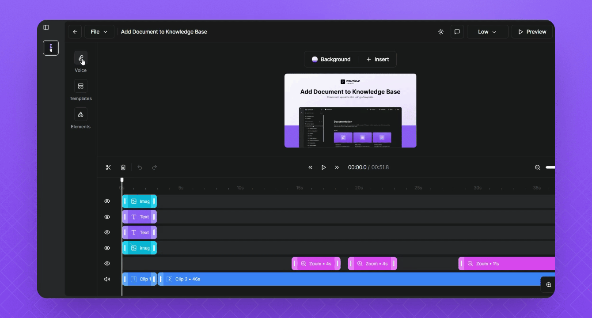Open the Voice tool
The image size is (592, 318).
[x=81, y=58]
